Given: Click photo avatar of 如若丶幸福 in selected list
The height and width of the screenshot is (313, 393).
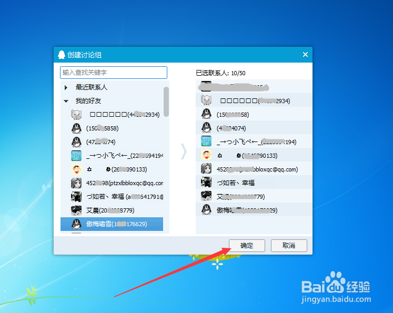Looking at the screenshot, I should click(206, 182).
